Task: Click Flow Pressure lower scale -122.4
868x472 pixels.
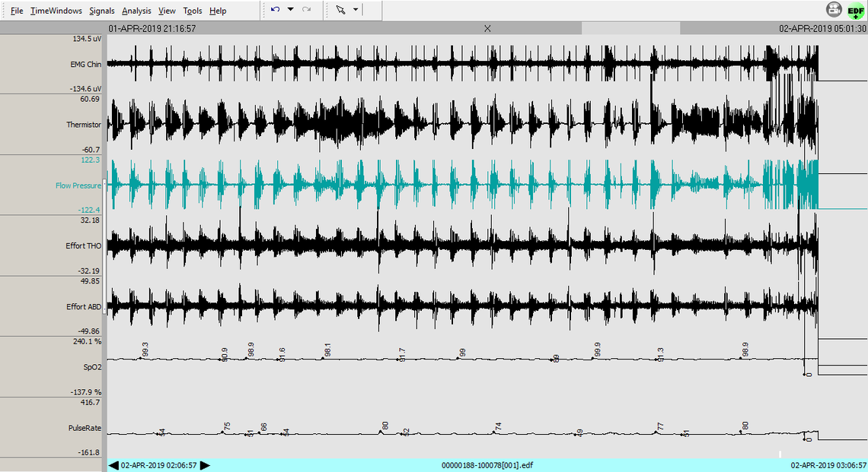Action: 89,210
